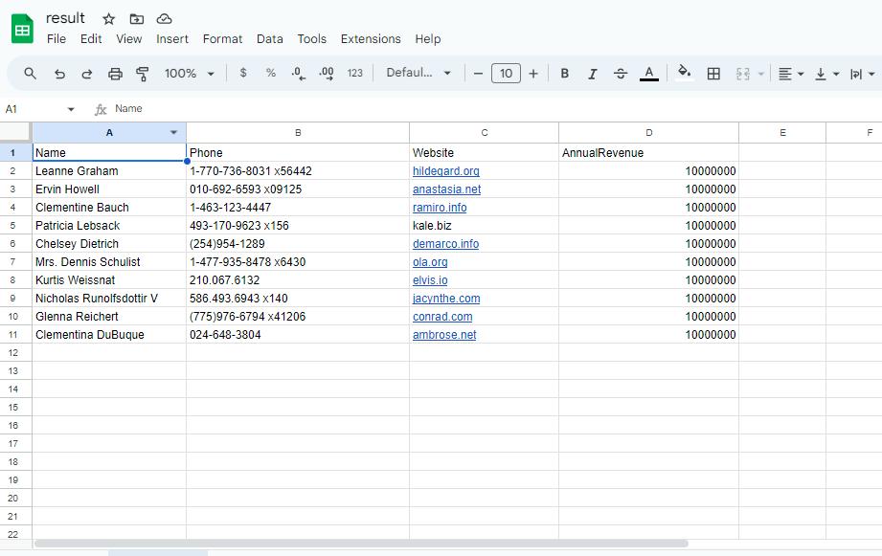Image resolution: width=882 pixels, height=556 pixels.
Task: Format as currency with dollar icon
Action: [243, 73]
